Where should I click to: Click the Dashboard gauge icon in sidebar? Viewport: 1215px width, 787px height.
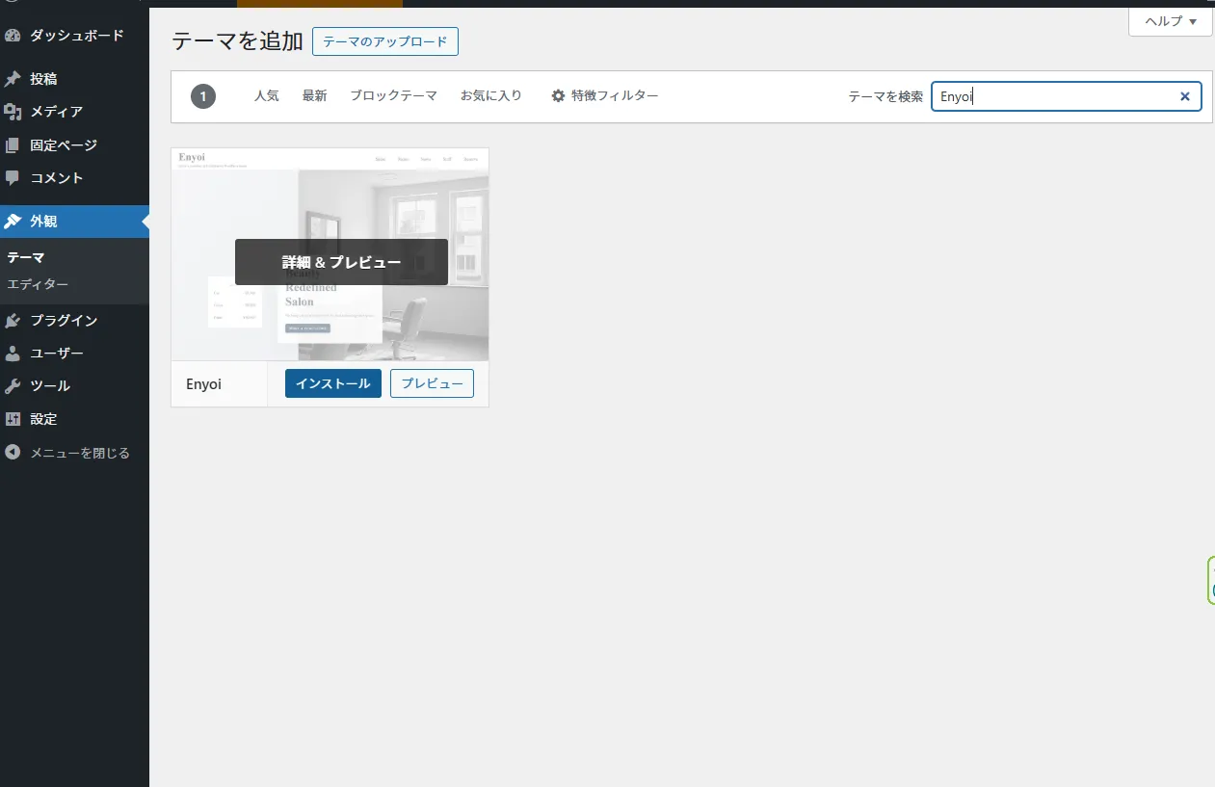13,36
